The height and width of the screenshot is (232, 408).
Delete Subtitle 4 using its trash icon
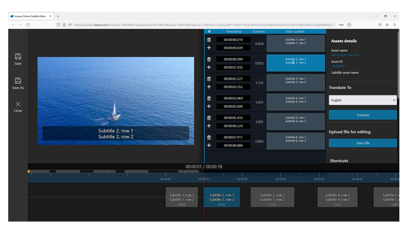(x=209, y=98)
